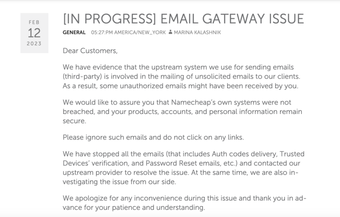340x217 pixels.
Task: Click the large 12 day number
Action: coord(34,33)
